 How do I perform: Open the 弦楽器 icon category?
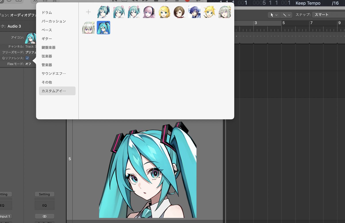(47, 56)
